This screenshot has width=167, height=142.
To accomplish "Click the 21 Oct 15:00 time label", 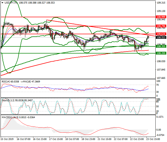I will [x=105, y=139].
